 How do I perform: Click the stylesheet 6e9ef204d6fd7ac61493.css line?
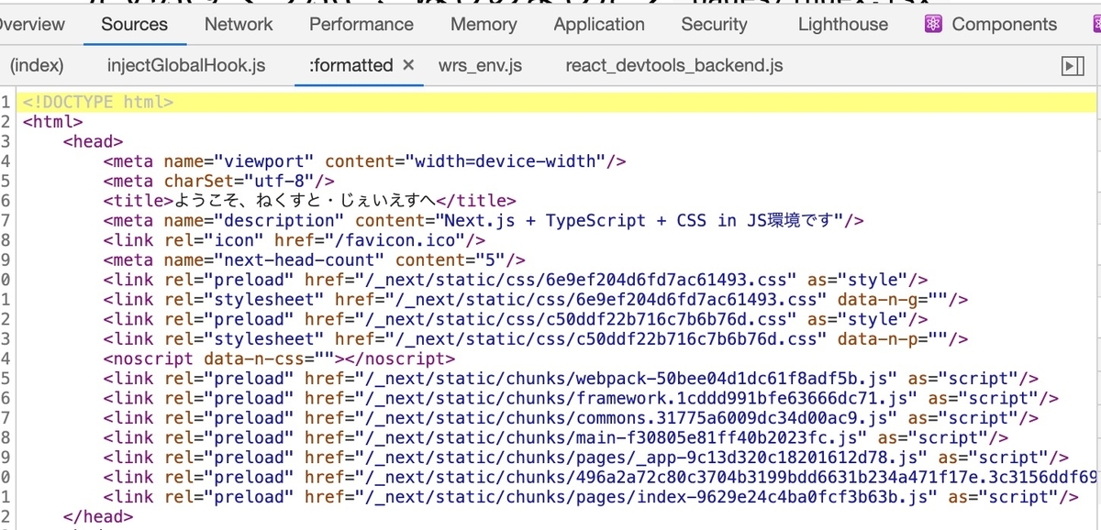pyautogui.click(x=536, y=299)
